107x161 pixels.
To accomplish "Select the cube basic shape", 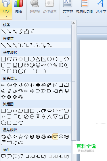I will pyautogui.click(x=9, y=65).
